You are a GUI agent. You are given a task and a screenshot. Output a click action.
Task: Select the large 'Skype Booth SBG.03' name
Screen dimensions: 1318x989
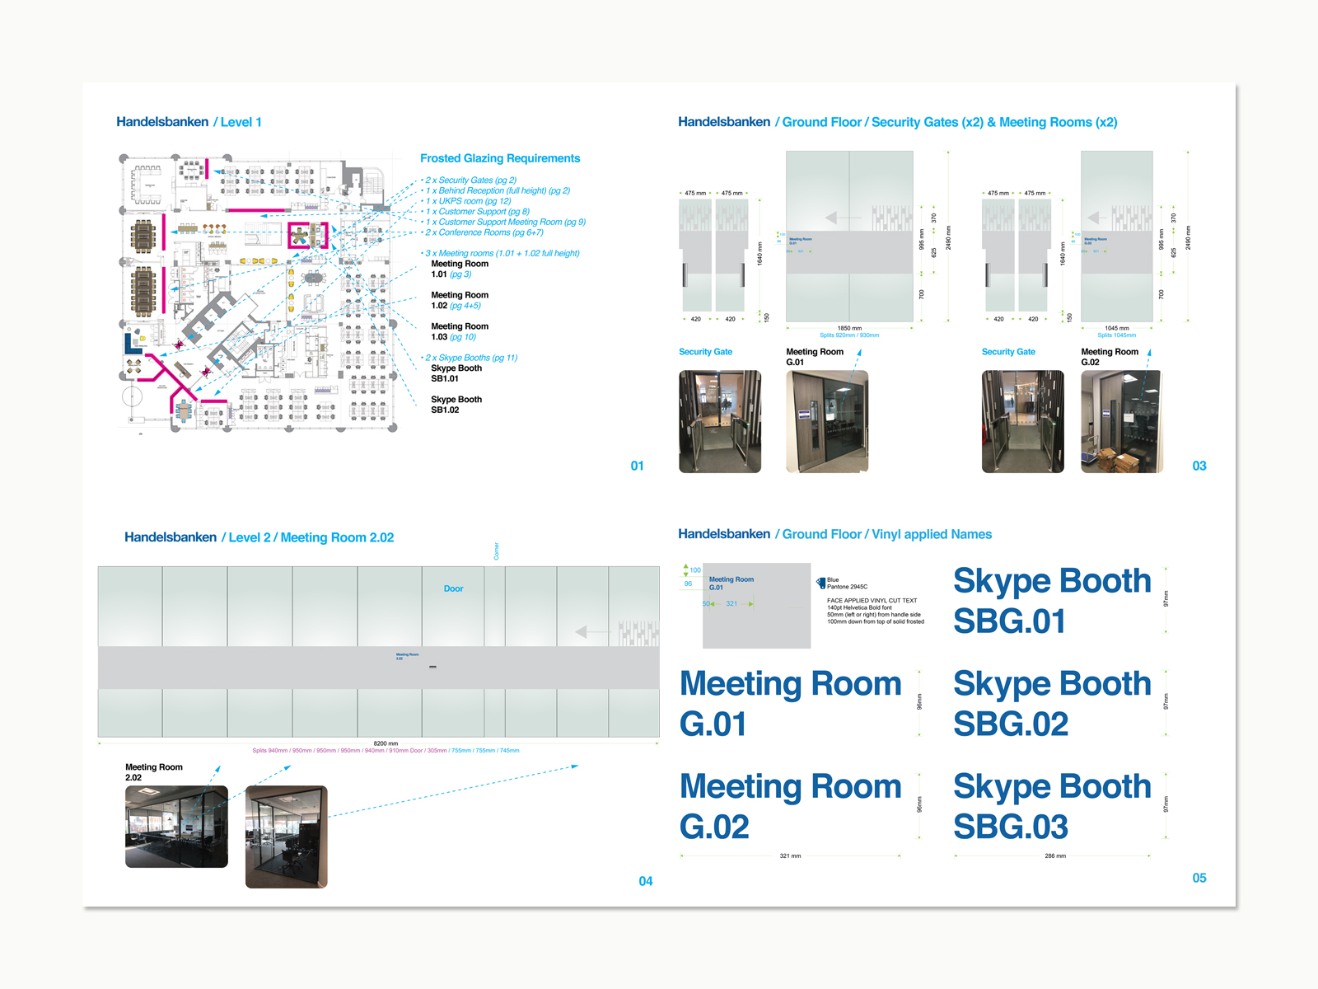tap(1052, 807)
